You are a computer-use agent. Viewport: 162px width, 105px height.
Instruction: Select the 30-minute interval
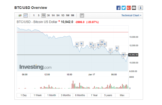pyautogui.click(x=48, y=15)
